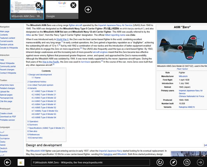Switch to the Mitsubishi A6M Zero tab thumbnail
This screenshot has width=207, height=167.
(x=27, y=10)
